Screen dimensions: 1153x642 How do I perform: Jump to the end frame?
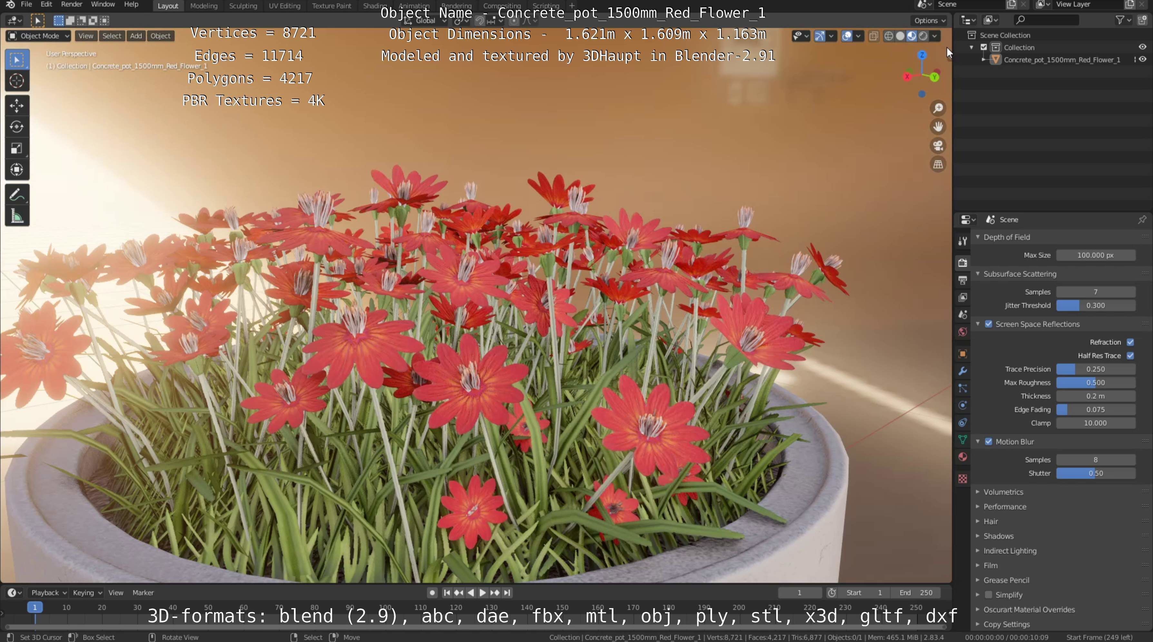(x=507, y=592)
